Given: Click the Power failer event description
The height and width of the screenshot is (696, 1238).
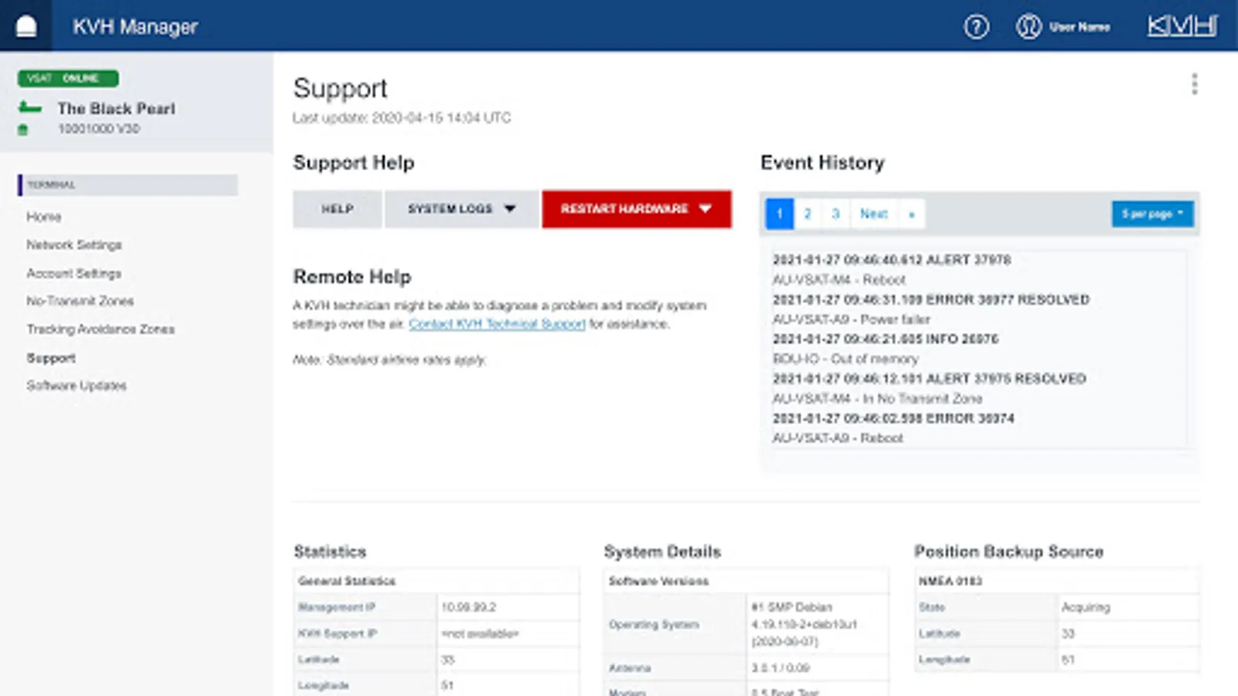Looking at the screenshot, I should coord(851,319).
